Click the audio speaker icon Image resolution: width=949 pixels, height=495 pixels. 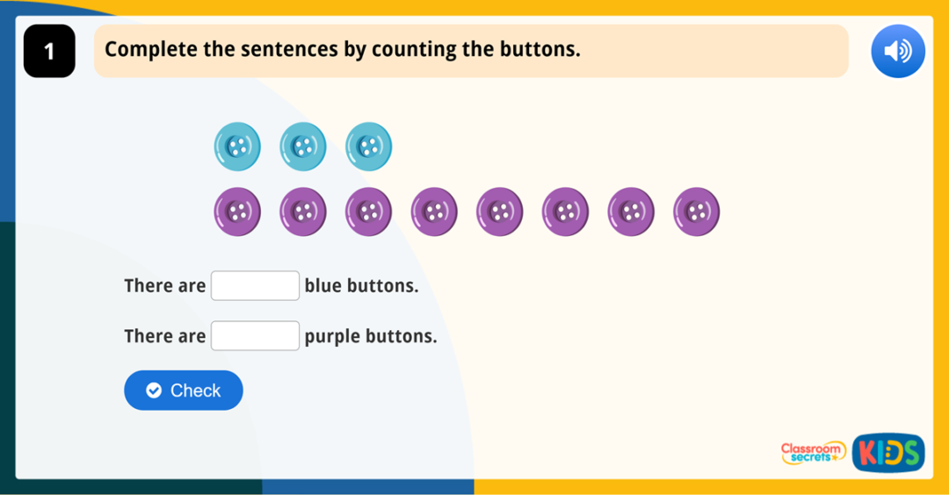(897, 51)
